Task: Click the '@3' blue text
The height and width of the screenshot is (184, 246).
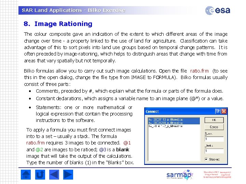Action: pyautogui.click(x=103, y=150)
